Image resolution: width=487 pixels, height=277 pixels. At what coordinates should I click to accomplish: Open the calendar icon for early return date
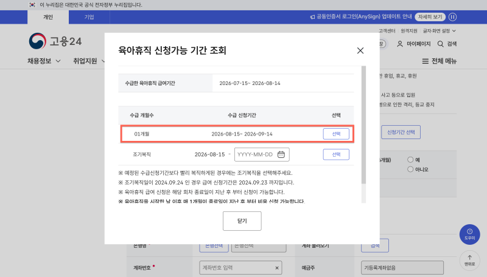[281, 154]
